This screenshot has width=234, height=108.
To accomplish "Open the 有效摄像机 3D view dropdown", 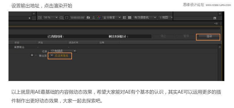I will point(145,18).
